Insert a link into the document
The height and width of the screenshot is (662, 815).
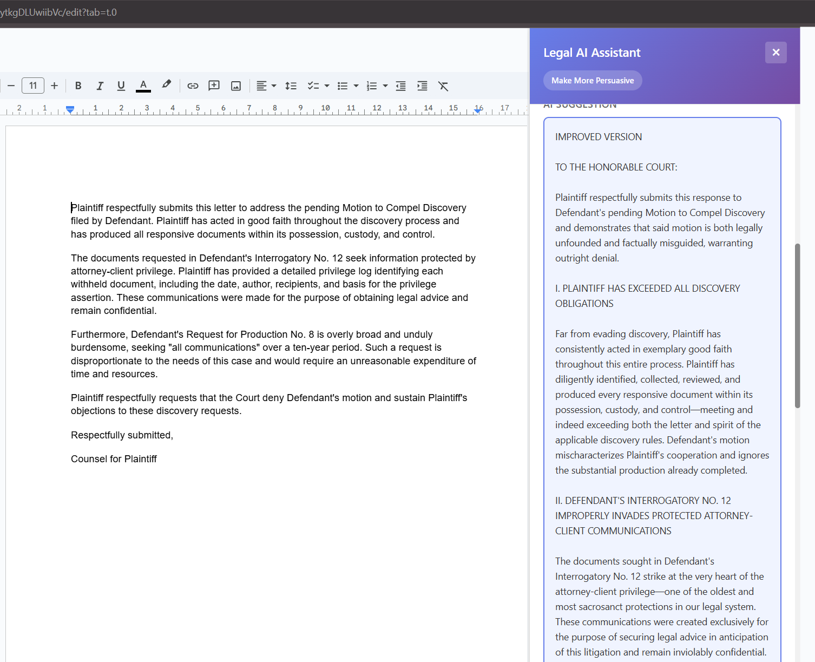pos(193,86)
